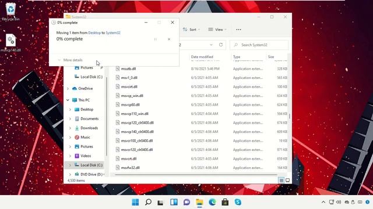Select OneDrive in navigation pane
This screenshot has width=373, height=209.
pyautogui.click(x=86, y=88)
